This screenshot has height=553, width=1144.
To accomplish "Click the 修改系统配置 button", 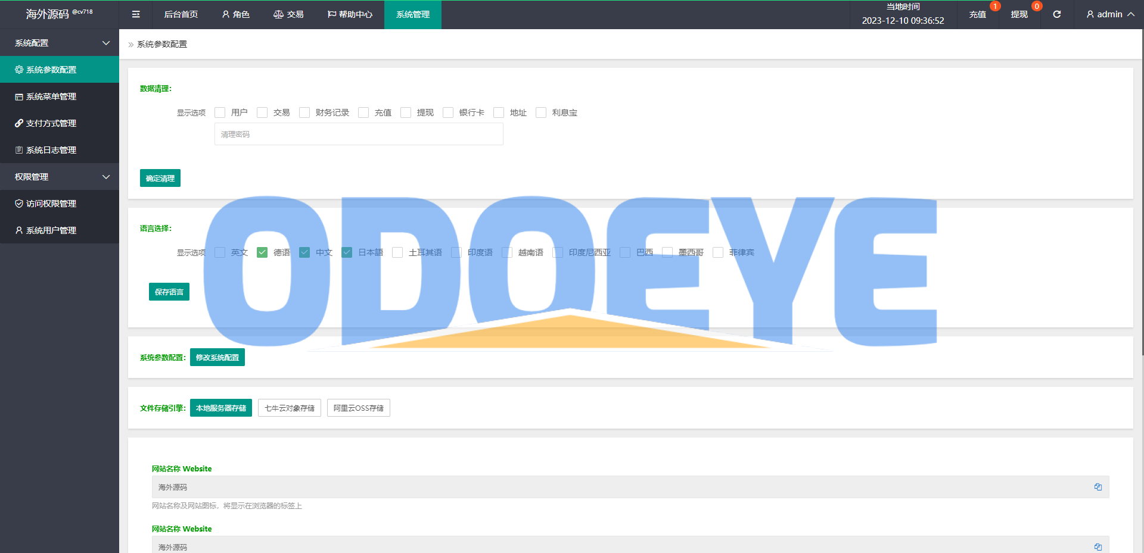I will click(217, 357).
